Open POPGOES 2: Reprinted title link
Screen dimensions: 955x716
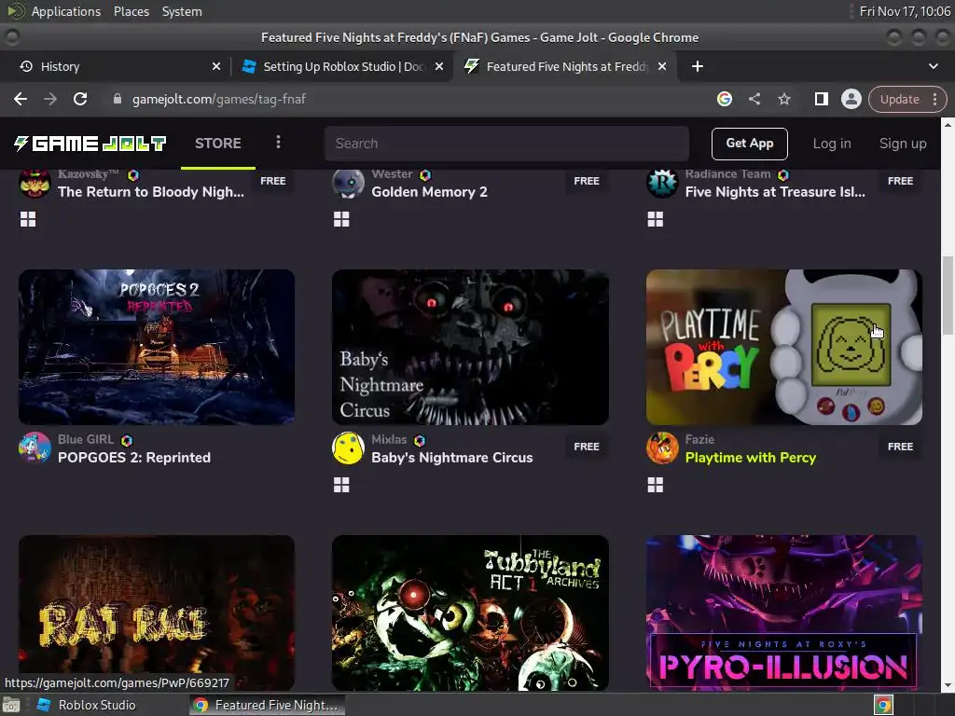tap(134, 458)
